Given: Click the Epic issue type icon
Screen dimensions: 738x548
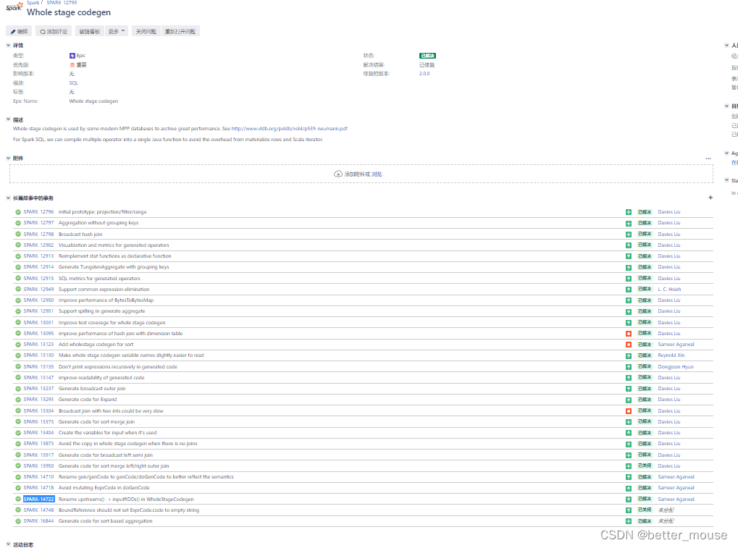Looking at the screenshot, I should [72, 56].
